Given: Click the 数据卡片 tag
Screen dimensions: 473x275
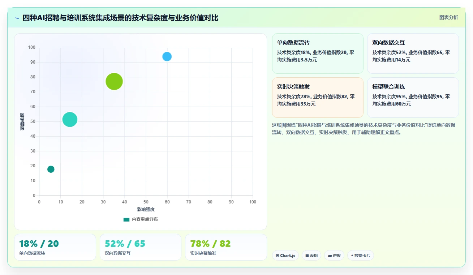Looking at the screenshot, I should [x=361, y=255].
